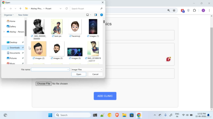This screenshot has width=213, height=119.
Task: Select the images (1) file
Action: [x=93, y=26]
